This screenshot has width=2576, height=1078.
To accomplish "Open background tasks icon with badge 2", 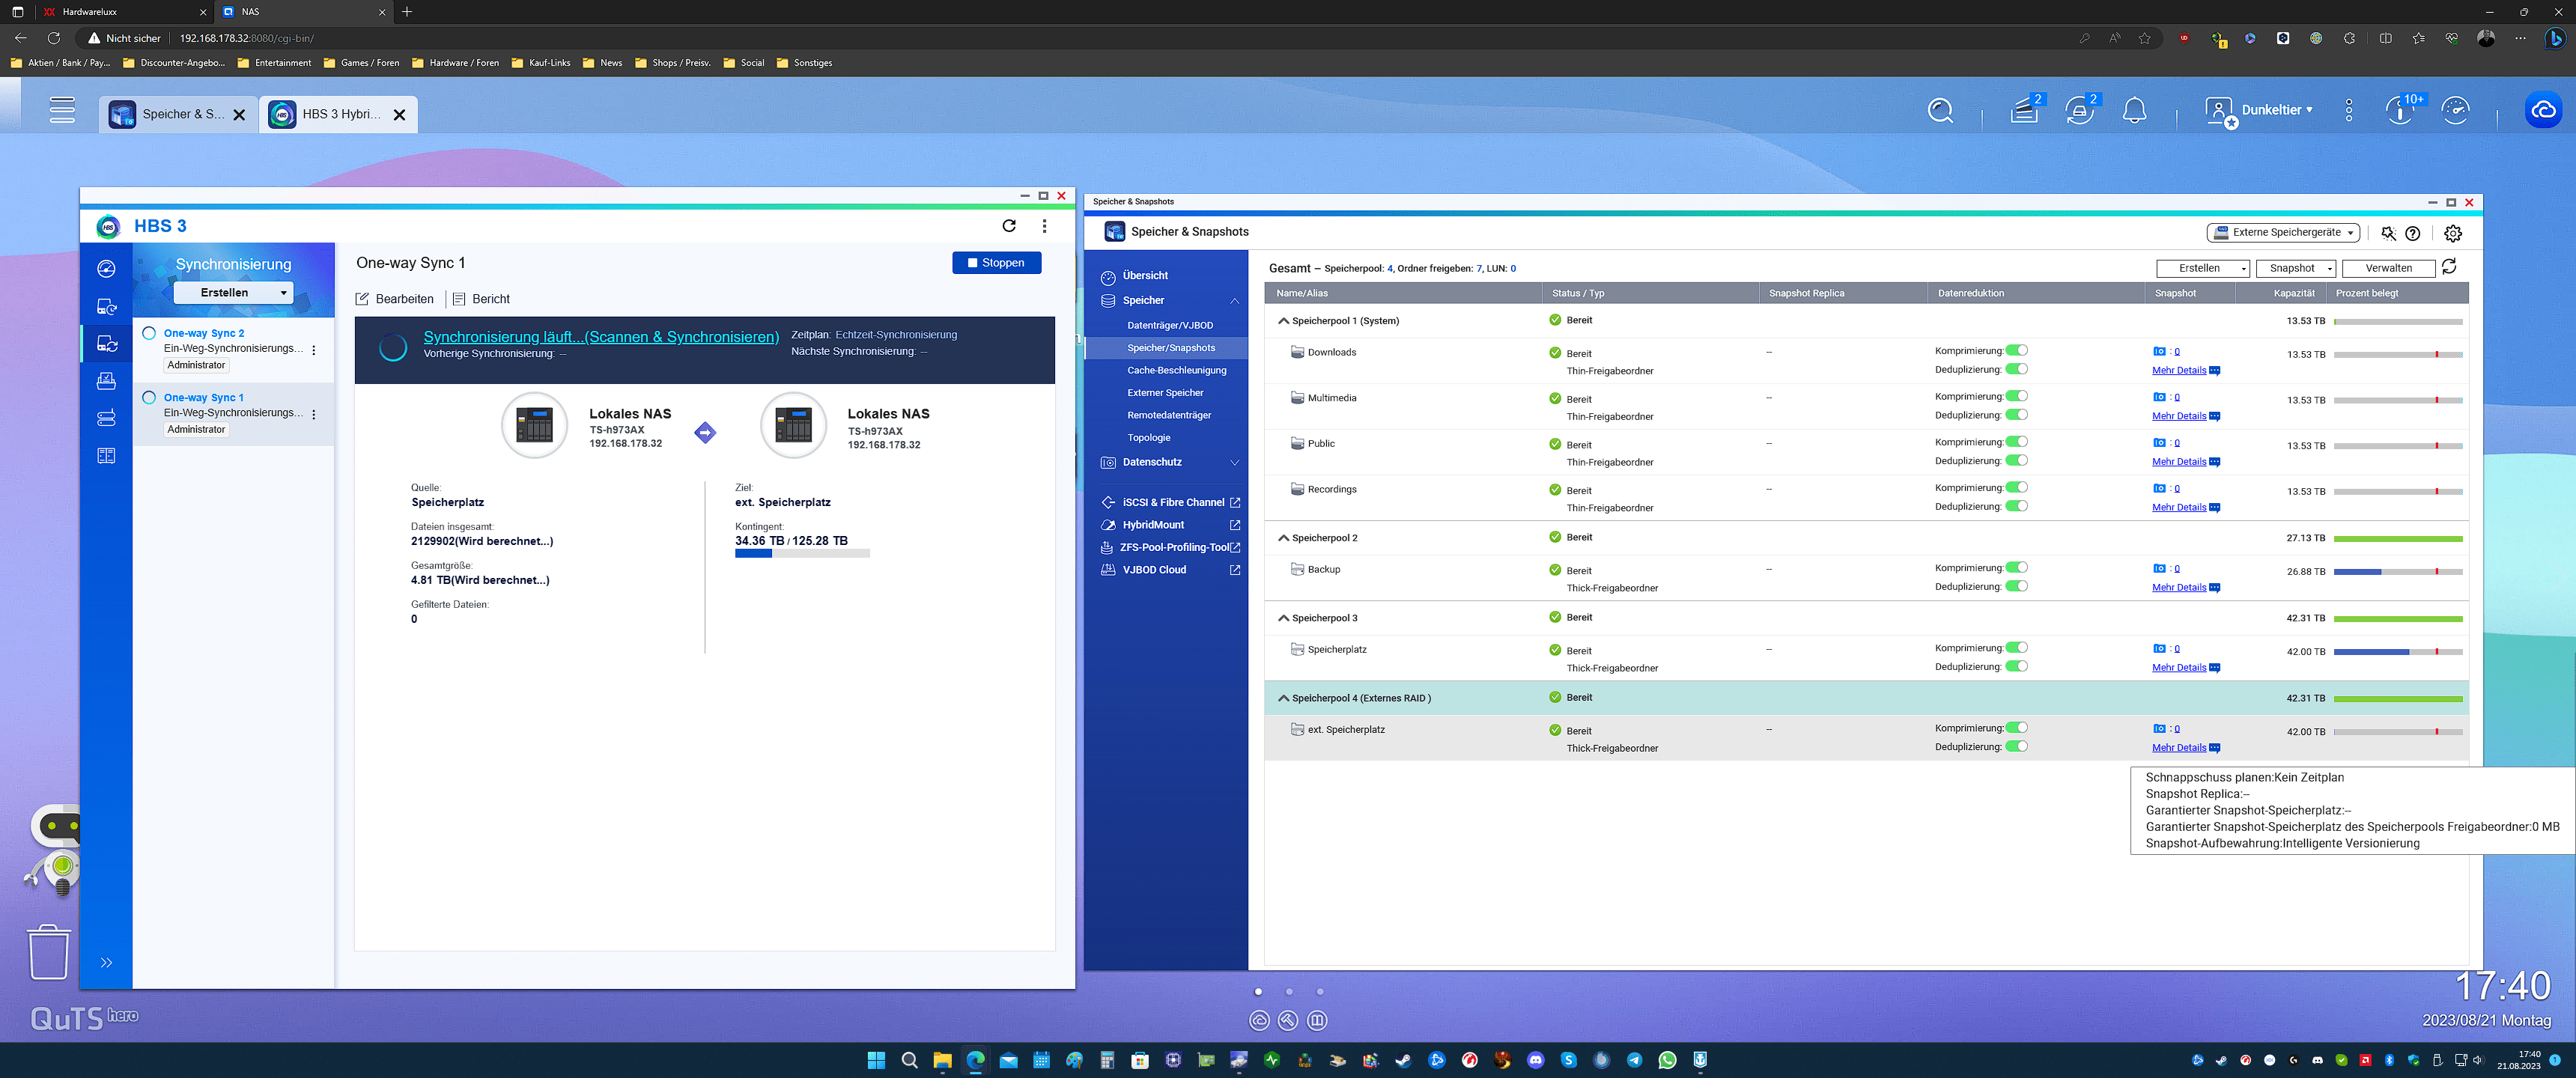I will pyautogui.click(x=2025, y=110).
